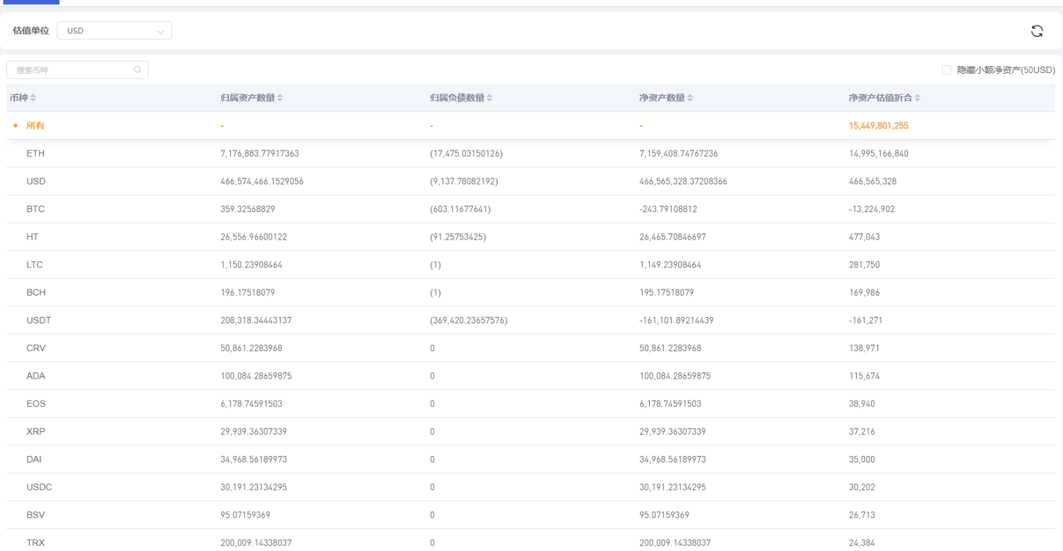Click BSV valuation 26,713
1063x551 pixels.
(862, 515)
